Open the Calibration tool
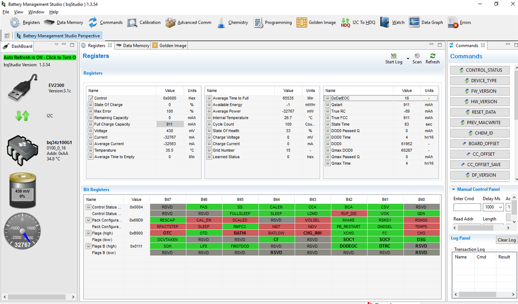 tap(144, 22)
